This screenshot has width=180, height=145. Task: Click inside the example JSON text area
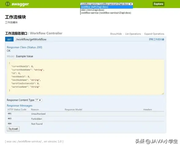click(x=85, y=77)
